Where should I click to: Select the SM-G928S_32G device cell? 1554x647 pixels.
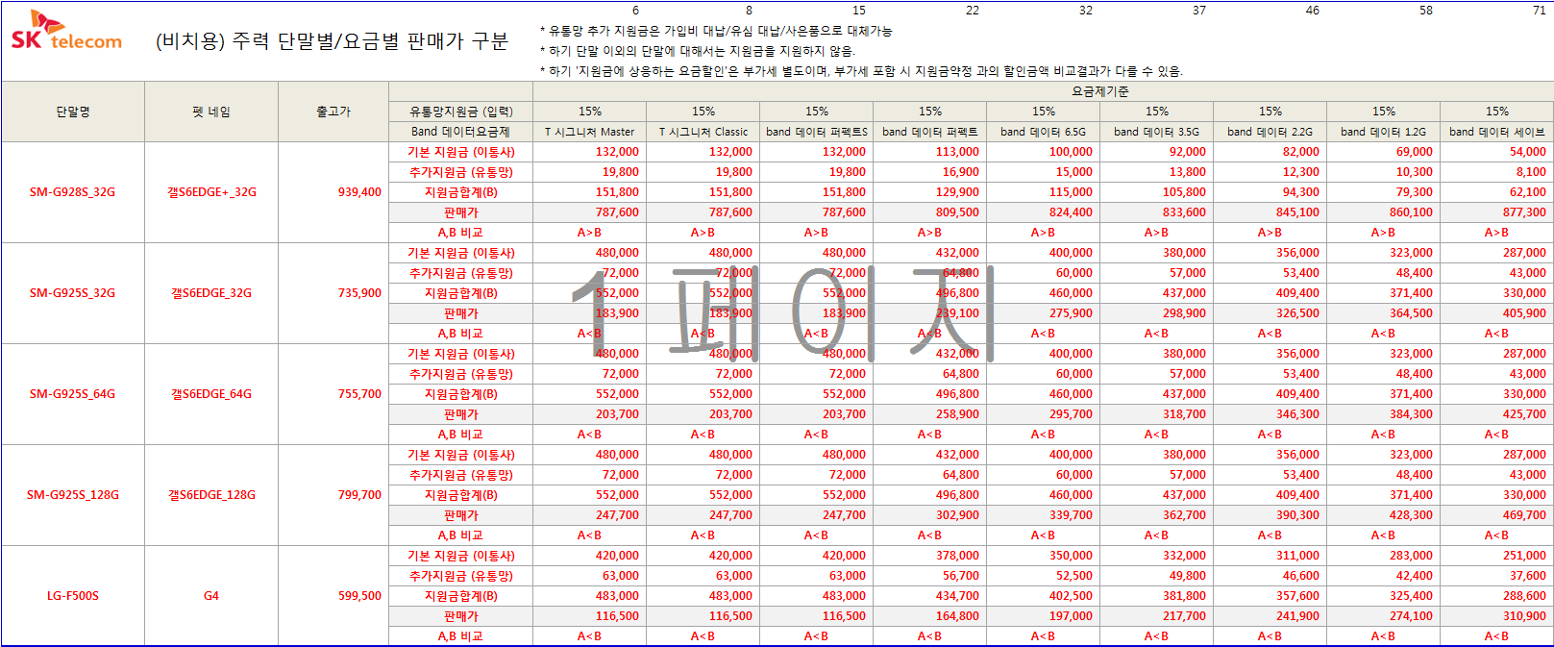tap(72, 192)
